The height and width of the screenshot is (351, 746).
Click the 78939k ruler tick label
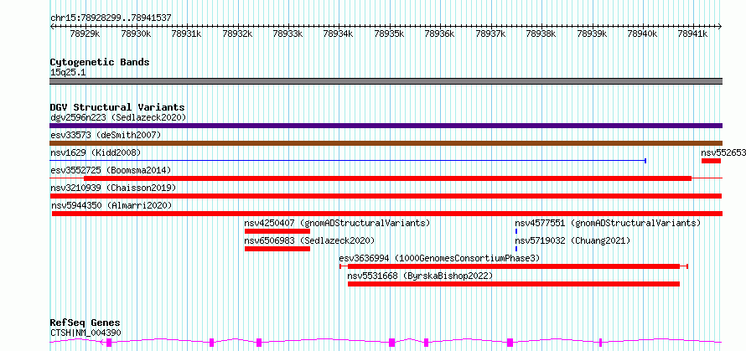(x=592, y=34)
